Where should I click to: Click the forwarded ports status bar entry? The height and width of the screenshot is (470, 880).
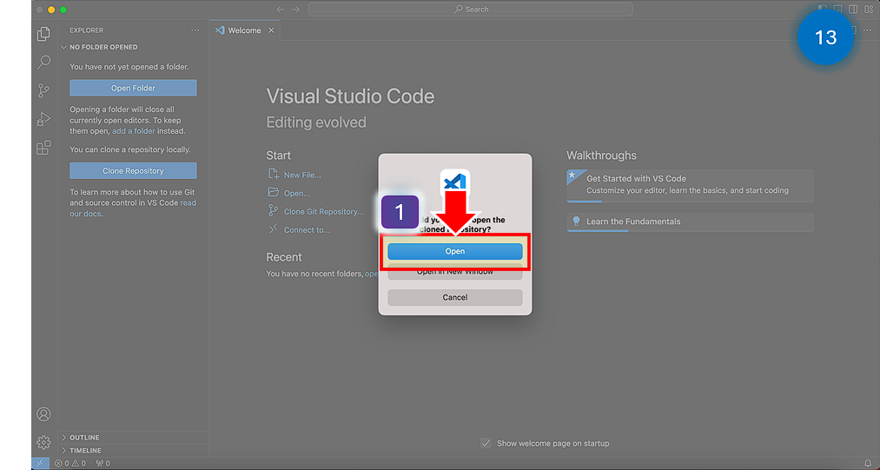[x=103, y=463]
